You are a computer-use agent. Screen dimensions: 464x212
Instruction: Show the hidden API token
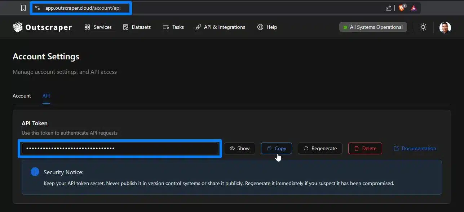(x=239, y=148)
